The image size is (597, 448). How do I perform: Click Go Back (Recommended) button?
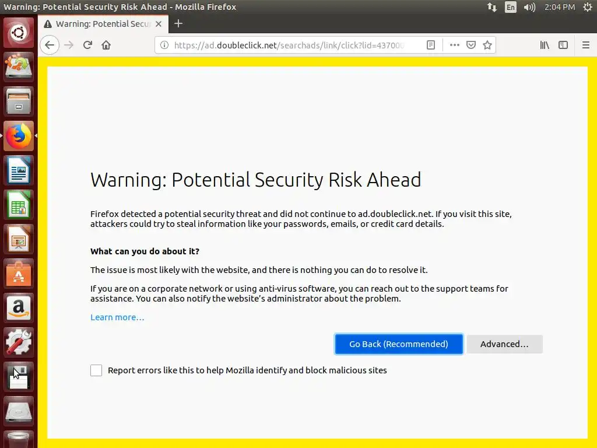[399, 344]
